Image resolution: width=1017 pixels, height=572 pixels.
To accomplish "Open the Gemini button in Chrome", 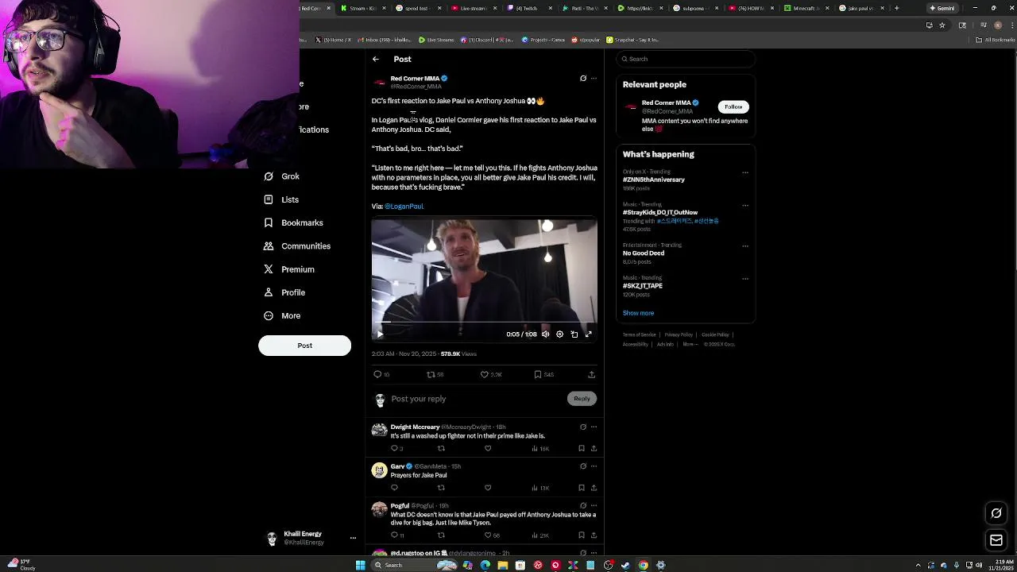I will point(942,8).
